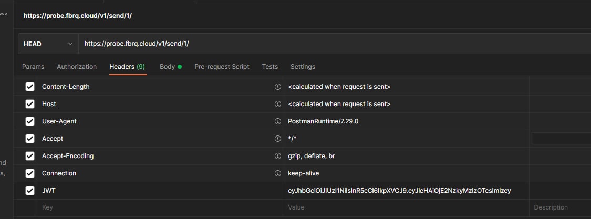This screenshot has height=219, width=591.
Task: Click the request URL input field
Action: tap(335, 44)
